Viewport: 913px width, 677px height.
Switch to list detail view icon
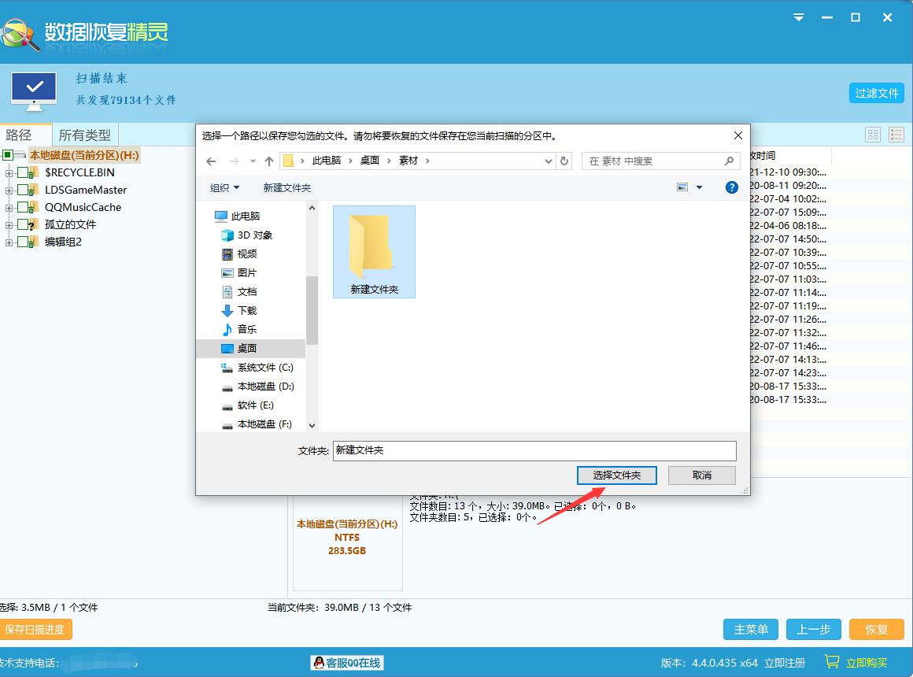[x=896, y=135]
